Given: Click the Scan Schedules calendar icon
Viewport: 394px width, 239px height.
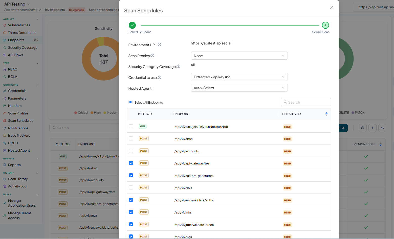Looking at the screenshot, I should click(5, 121).
